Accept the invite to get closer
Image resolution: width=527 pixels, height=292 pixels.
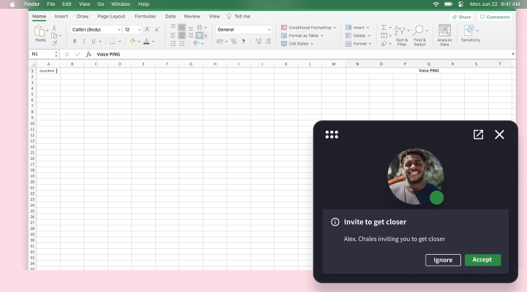(x=482, y=260)
